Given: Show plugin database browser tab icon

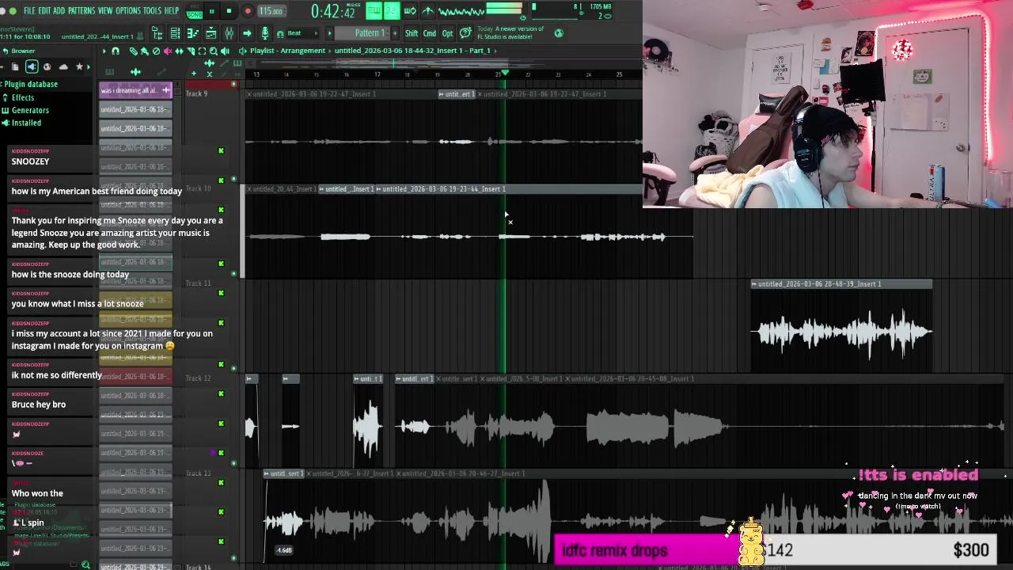Looking at the screenshot, I should coord(32,66).
